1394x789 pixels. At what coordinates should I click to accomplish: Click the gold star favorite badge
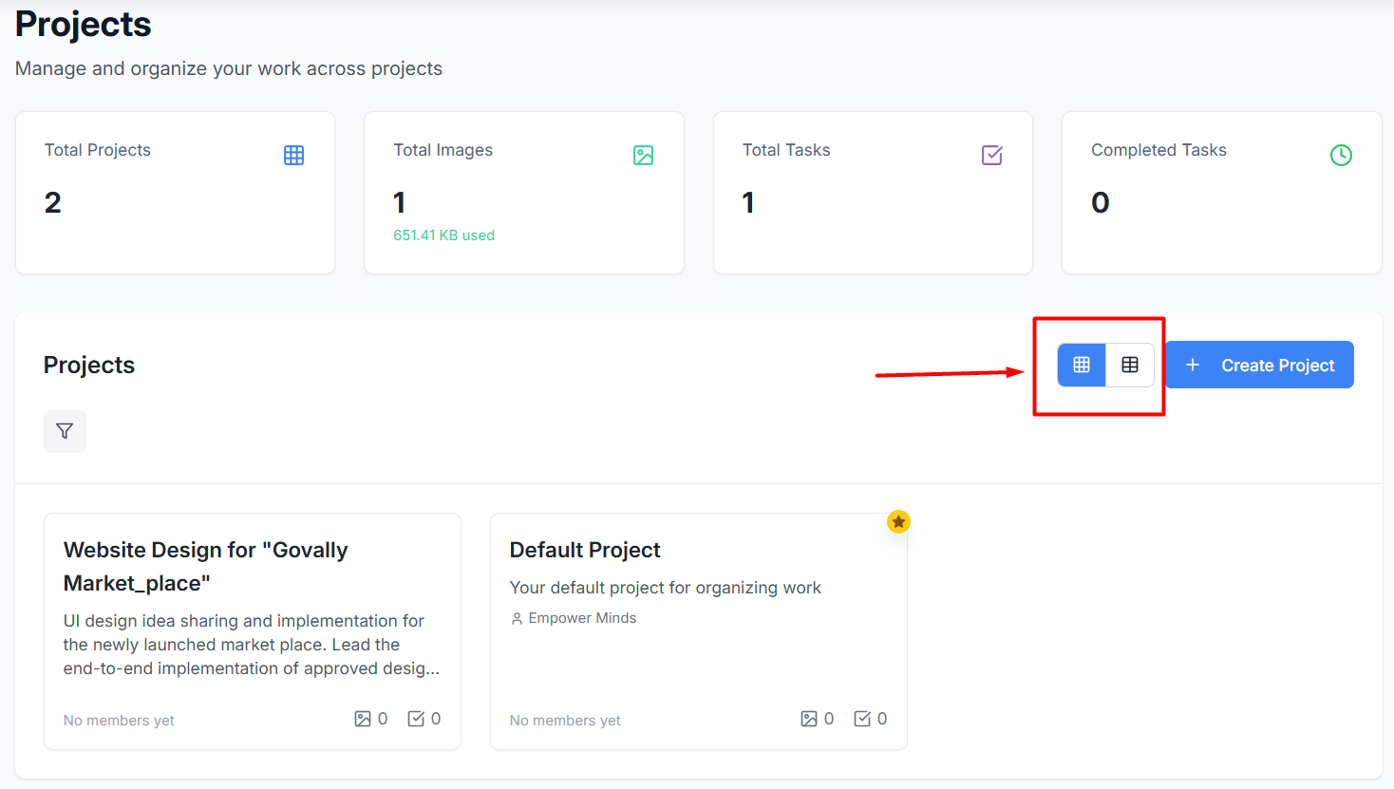coord(898,521)
